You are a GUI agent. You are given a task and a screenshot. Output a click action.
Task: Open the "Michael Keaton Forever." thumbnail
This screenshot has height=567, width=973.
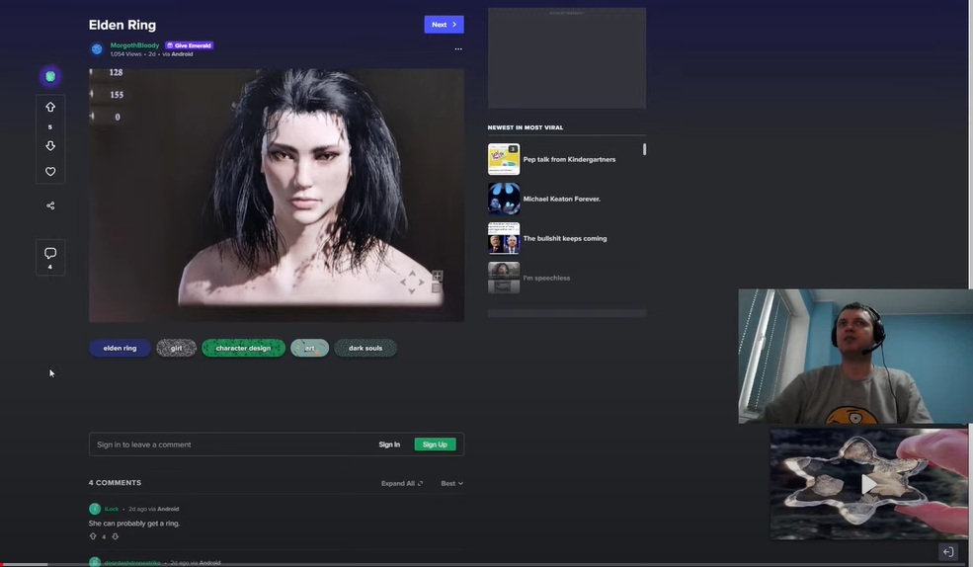[504, 199]
